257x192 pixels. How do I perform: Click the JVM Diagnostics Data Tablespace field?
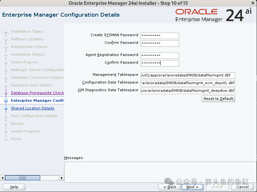(x=188, y=91)
